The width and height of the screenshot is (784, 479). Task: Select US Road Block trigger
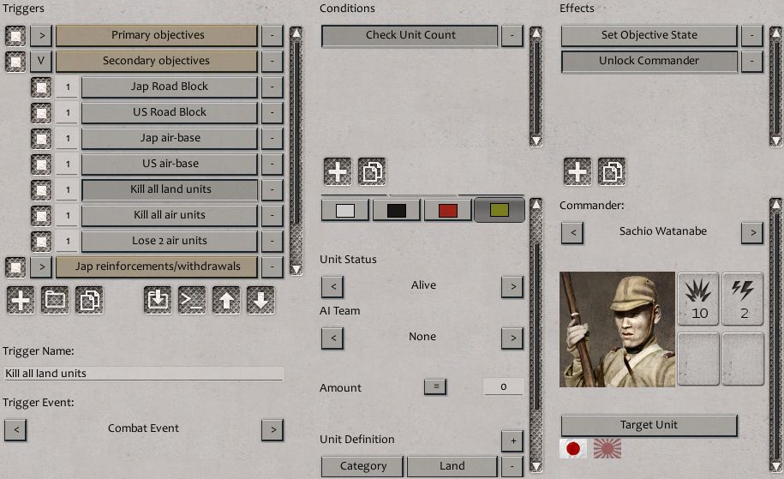[x=170, y=112]
